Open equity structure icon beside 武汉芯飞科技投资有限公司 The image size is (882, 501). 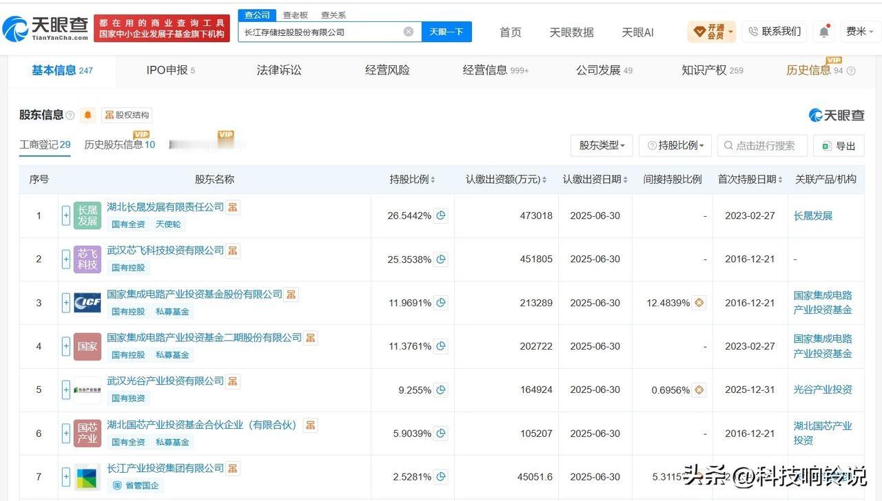pos(233,250)
